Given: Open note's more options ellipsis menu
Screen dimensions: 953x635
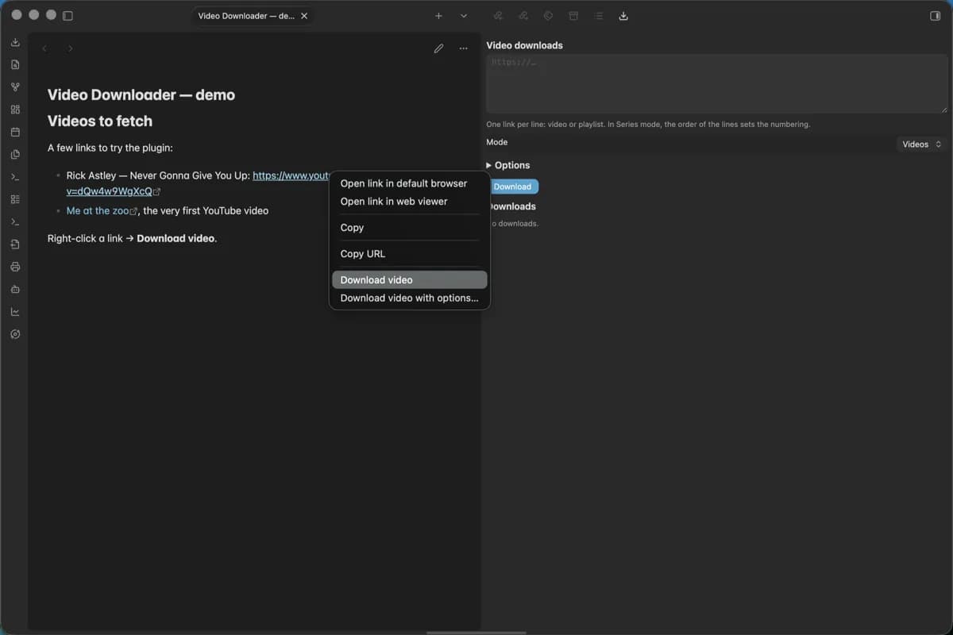Looking at the screenshot, I should pos(464,48).
